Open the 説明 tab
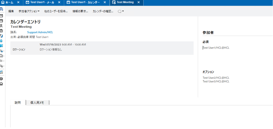This screenshot has width=273, height=129. pos(18,102)
